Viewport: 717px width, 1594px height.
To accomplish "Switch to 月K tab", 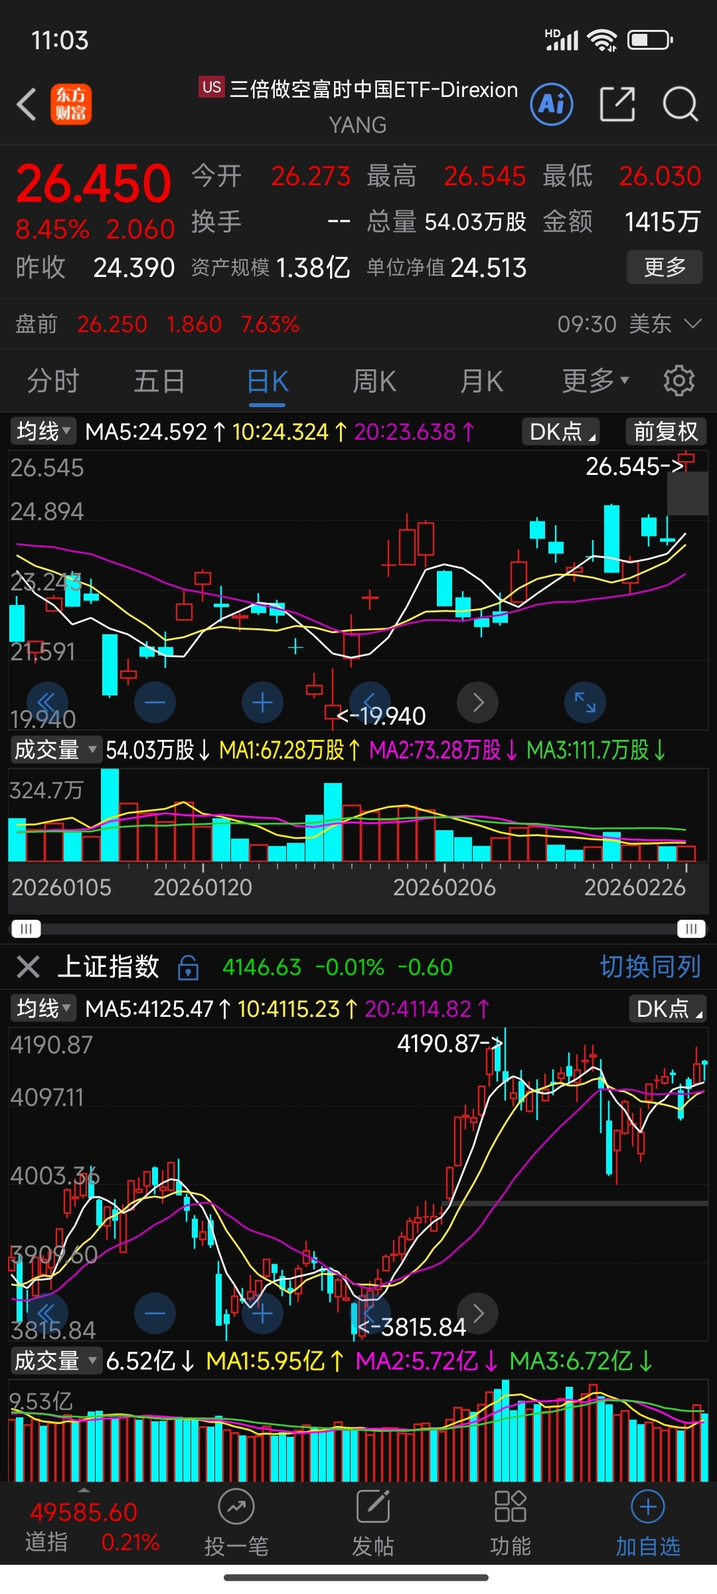I will (x=482, y=381).
